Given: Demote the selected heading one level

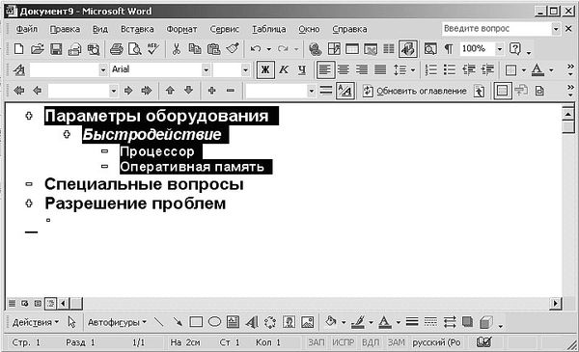Looking at the screenshot, I should click(x=128, y=91).
